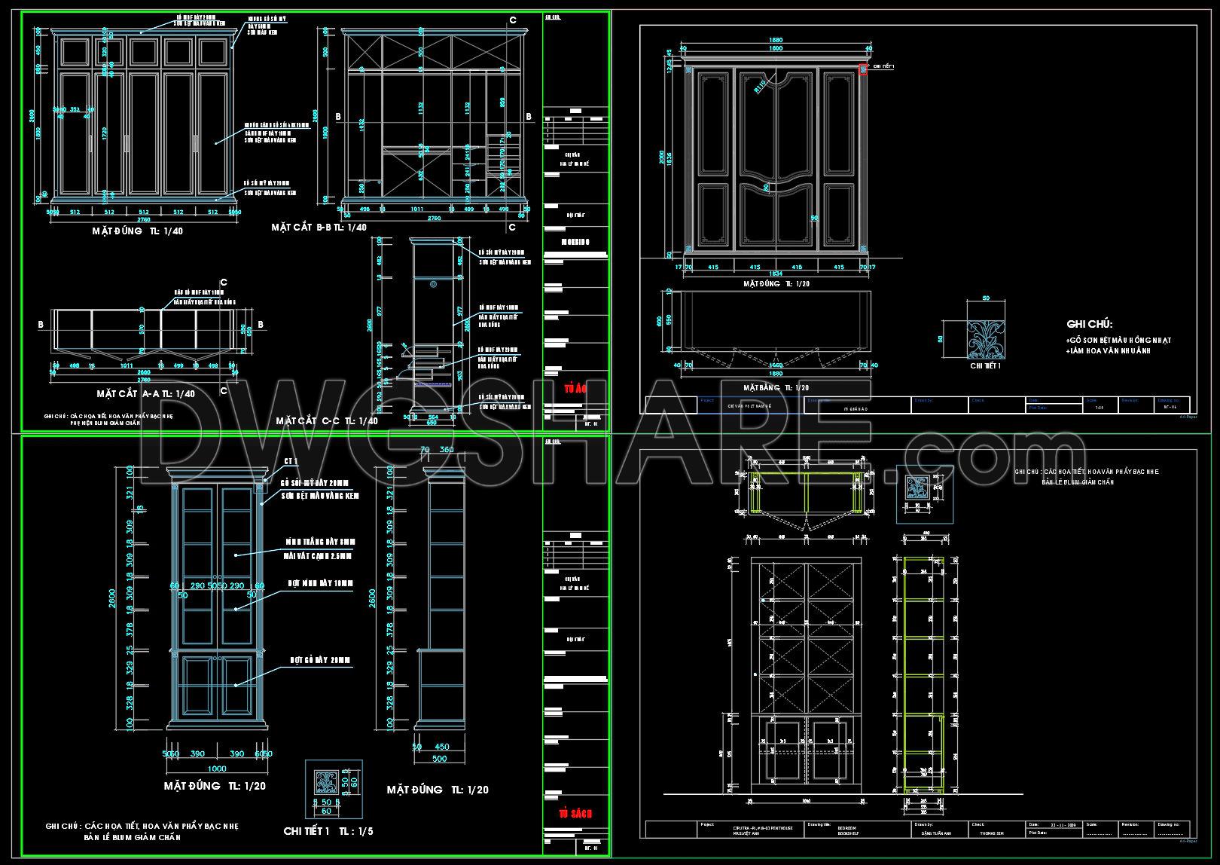Click the red TỦ SÁCH title text

tap(575, 814)
